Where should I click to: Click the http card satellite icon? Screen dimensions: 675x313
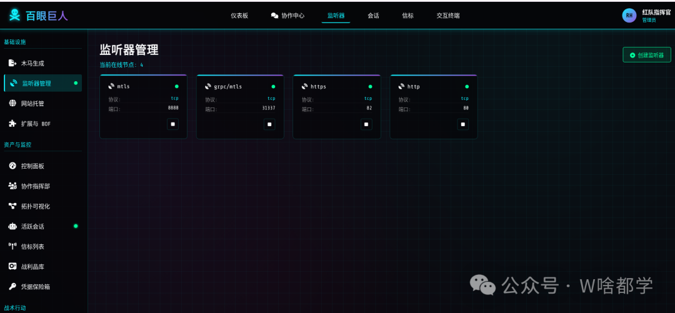coord(401,86)
